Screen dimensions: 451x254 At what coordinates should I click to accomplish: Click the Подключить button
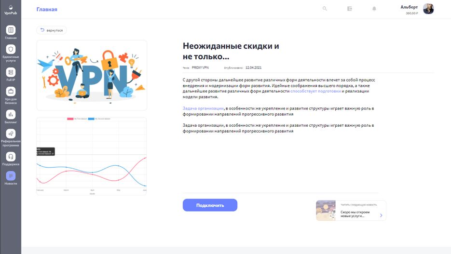(210, 205)
